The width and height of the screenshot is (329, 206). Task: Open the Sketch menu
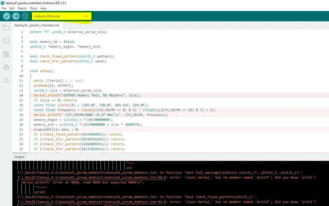22,8
